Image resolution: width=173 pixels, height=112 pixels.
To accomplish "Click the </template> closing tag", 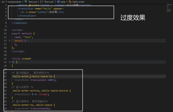I will tap(19, 23).
